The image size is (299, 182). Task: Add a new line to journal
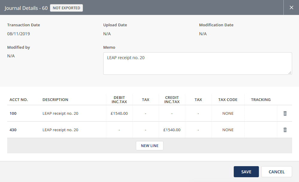pyautogui.click(x=149, y=146)
